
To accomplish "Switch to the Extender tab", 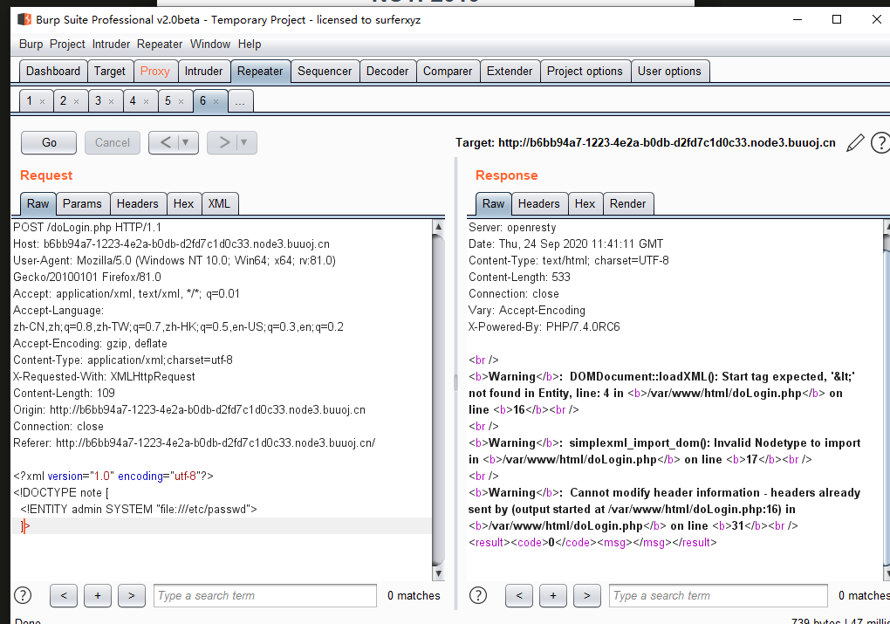I will pyautogui.click(x=510, y=72).
